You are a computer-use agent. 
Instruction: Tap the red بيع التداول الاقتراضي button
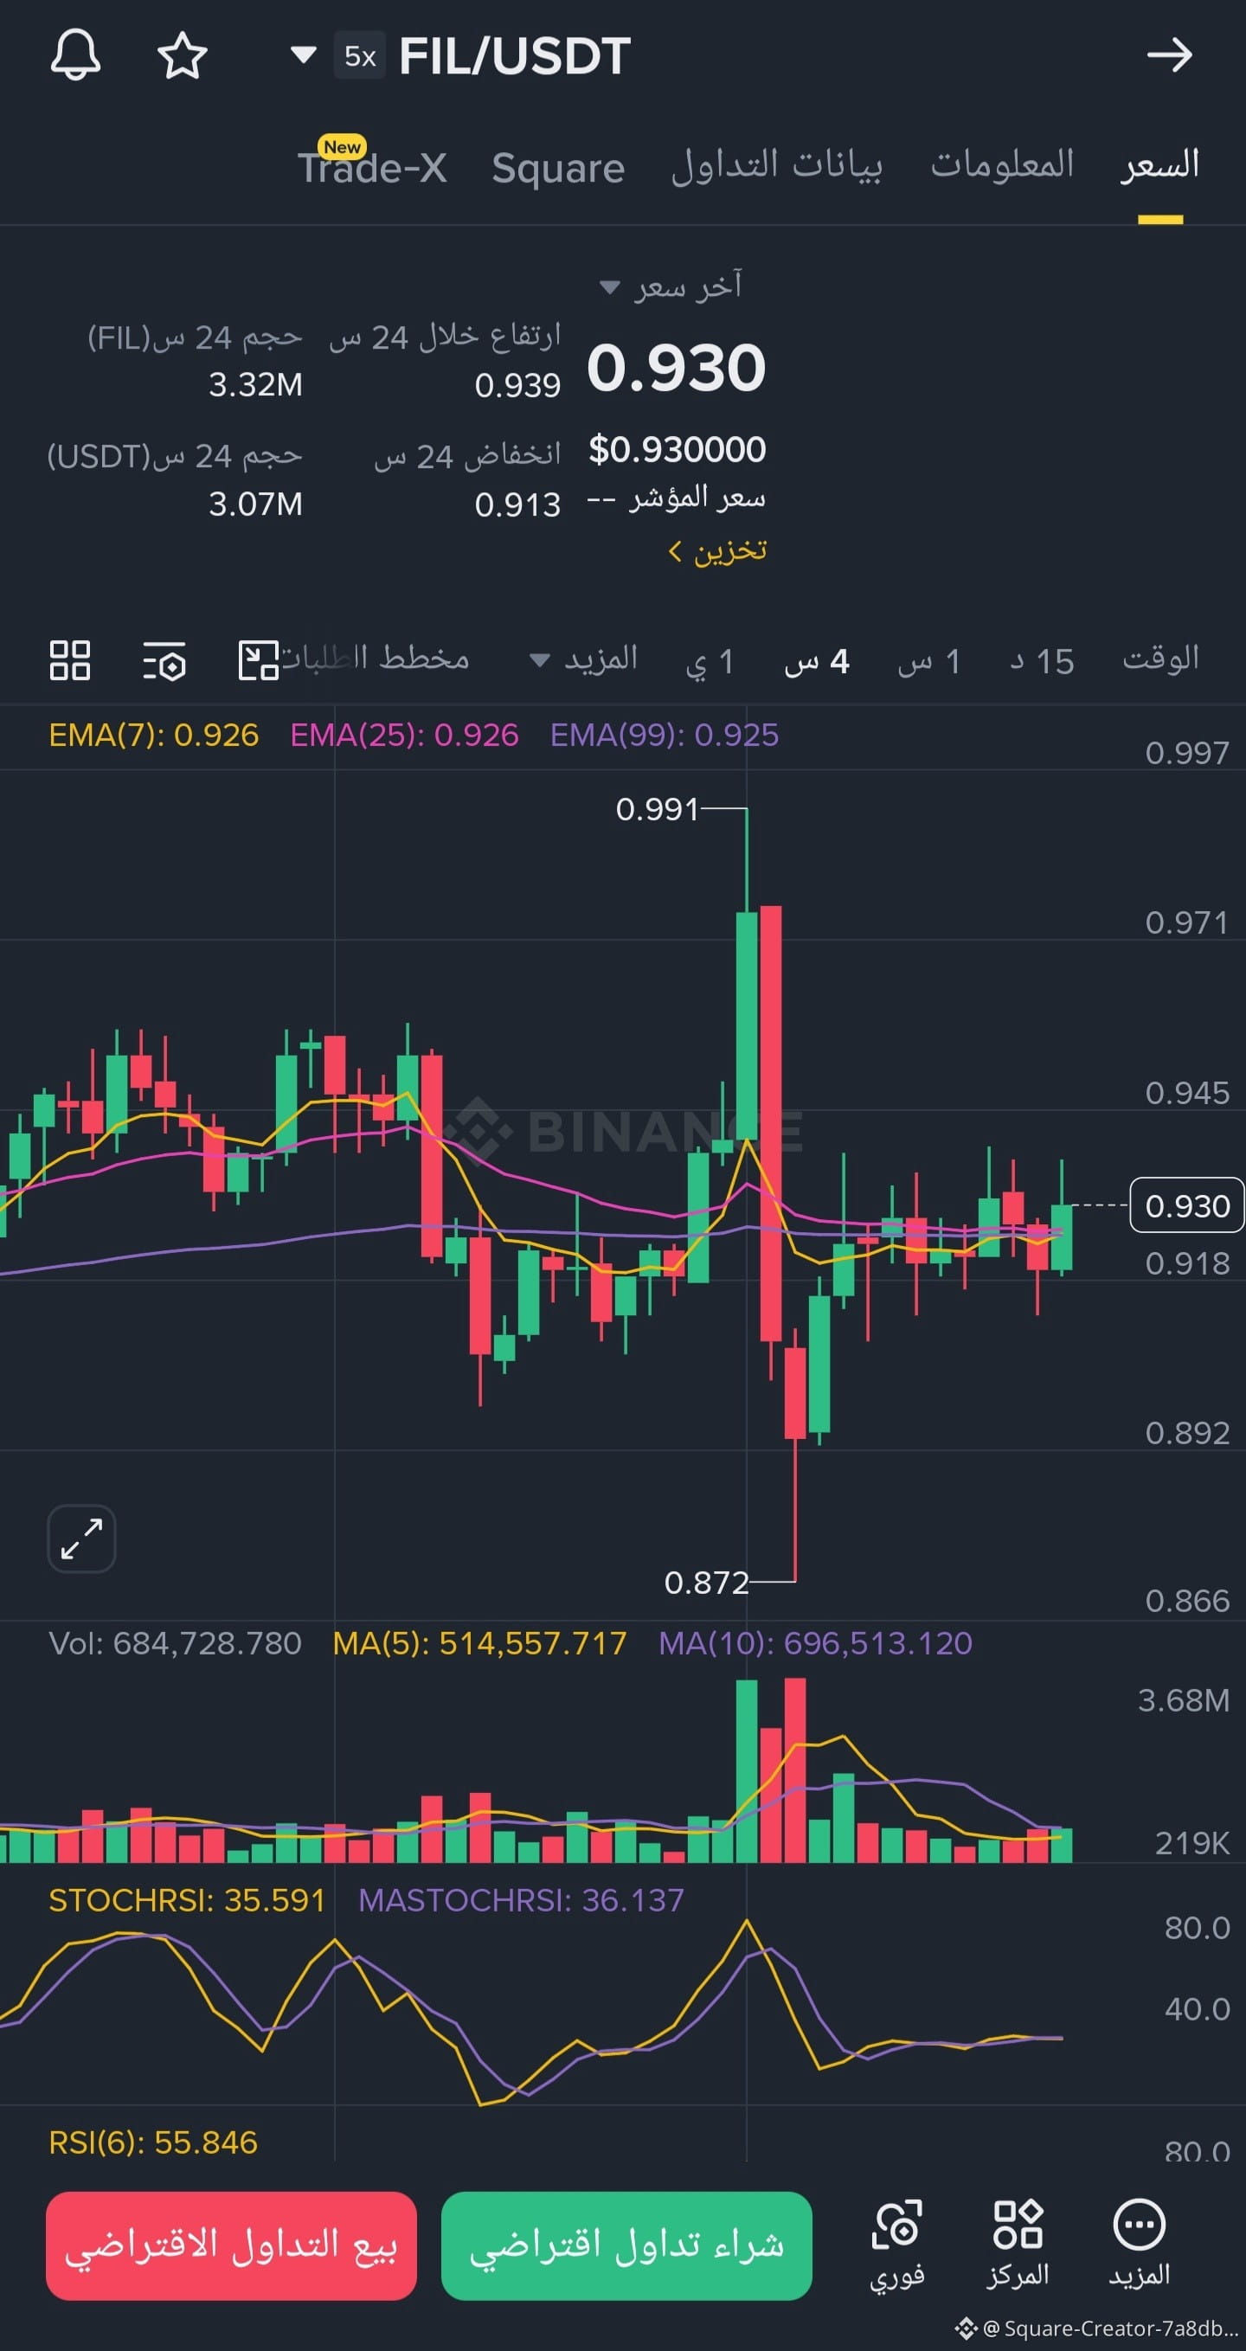pos(231,2245)
